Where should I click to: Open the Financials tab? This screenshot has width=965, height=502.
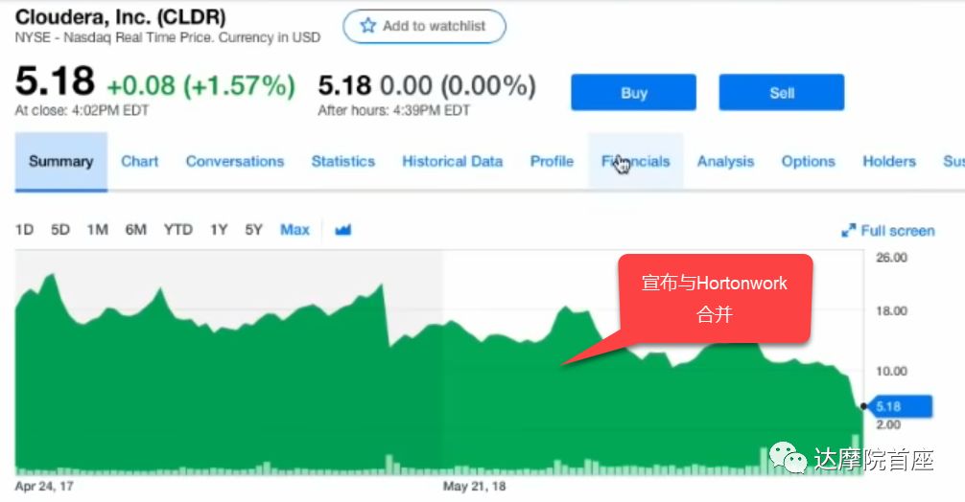[x=636, y=162]
